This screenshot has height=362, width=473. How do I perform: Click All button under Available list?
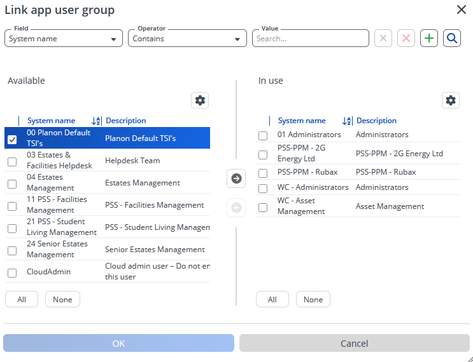tap(22, 299)
